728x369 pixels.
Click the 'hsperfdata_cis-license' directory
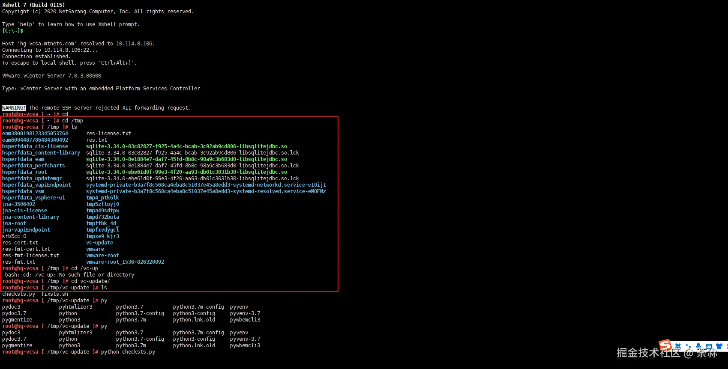pyautogui.click(x=35, y=146)
